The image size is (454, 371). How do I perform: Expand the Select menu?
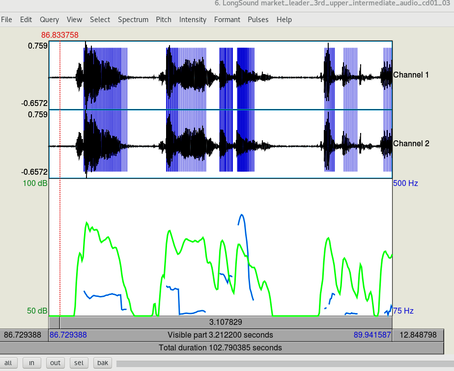[100, 20]
